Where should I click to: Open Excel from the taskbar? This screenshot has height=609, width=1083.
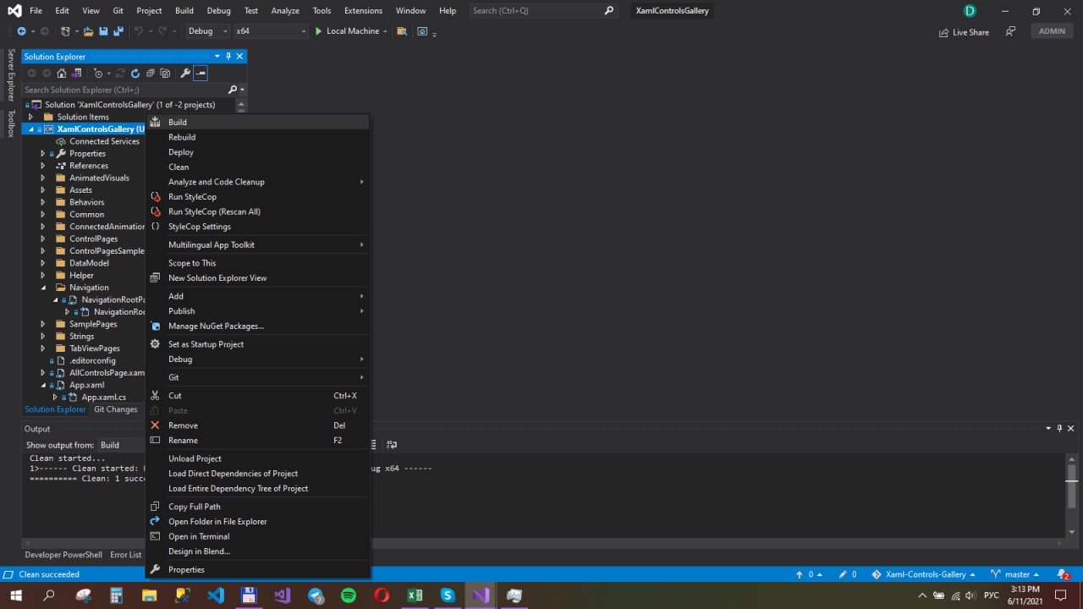pos(415,595)
